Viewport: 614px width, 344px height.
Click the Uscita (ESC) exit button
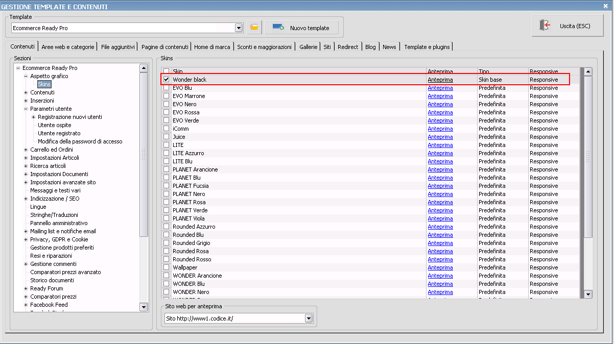[x=567, y=26]
